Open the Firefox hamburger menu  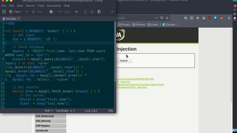(x=229, y=18)
